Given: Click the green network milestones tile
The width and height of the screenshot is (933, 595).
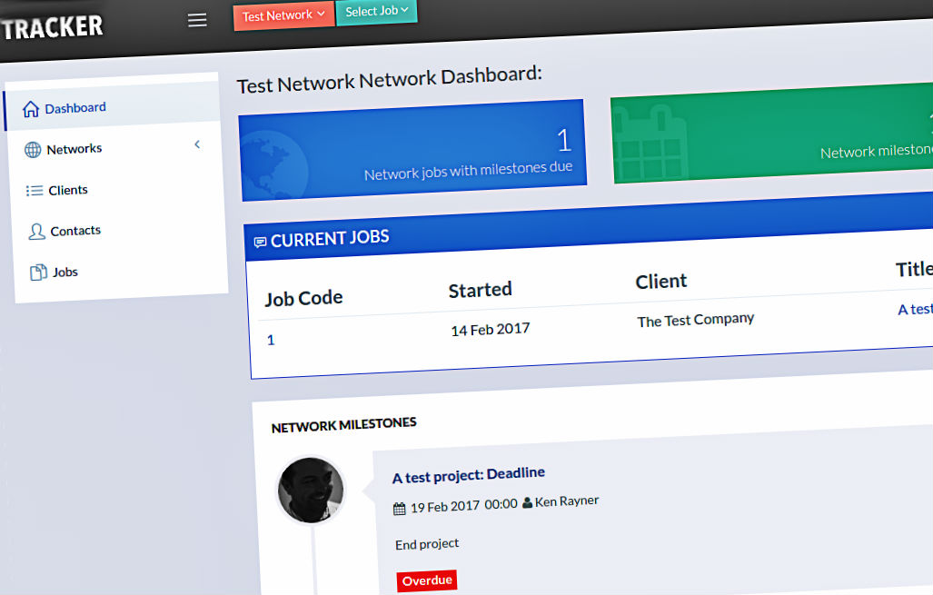Looking at the screenshot, I should pyautogui.click(x=772, y=134).
